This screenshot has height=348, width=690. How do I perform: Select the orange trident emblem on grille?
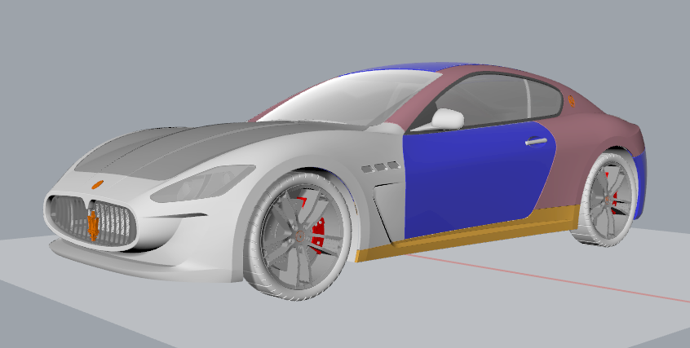pos(93,224)
